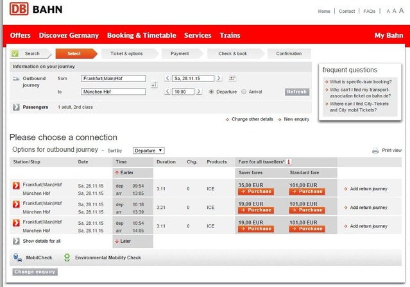Purchase the 35,00 EUR saver fare
410x287 pixels.
coord(256,192)
